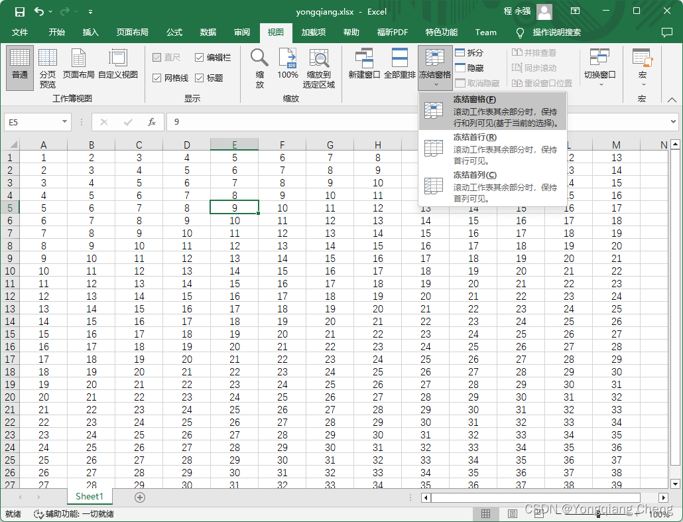Image resolution: width=683 pixels, height=522 pixels.
Task: Open Customize Quick Access Toolbar dropdown
Action: 90,12
